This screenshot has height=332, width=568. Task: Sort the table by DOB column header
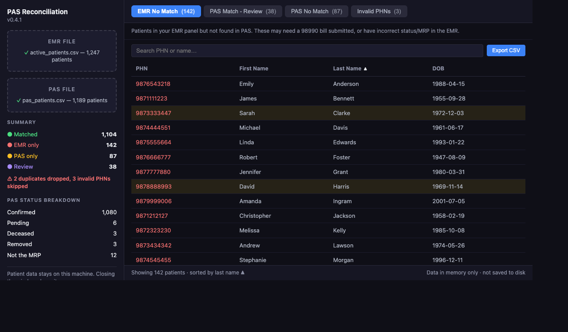tap(438, 69)
